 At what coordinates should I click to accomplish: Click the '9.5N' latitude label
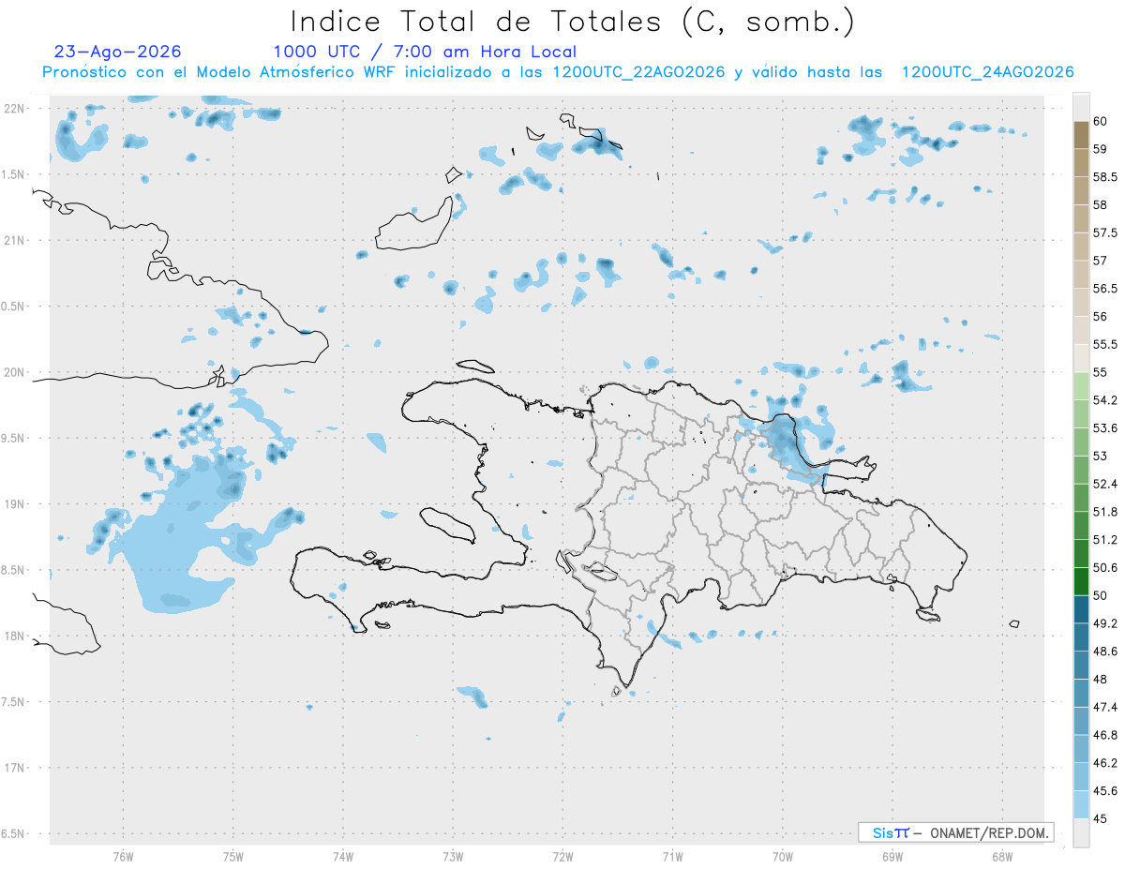pos(14,438)
